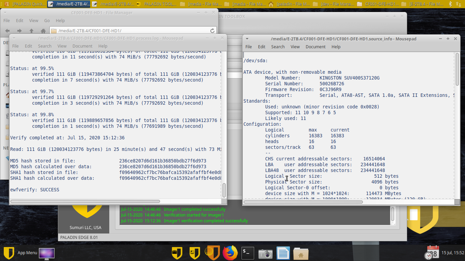Click process.log vertical scrollbar thumb
Screen dimensions: 465x261
[224, 190]
